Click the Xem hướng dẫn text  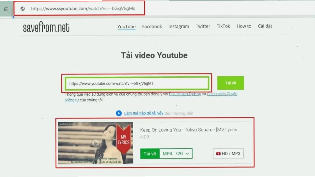[179, 113]
